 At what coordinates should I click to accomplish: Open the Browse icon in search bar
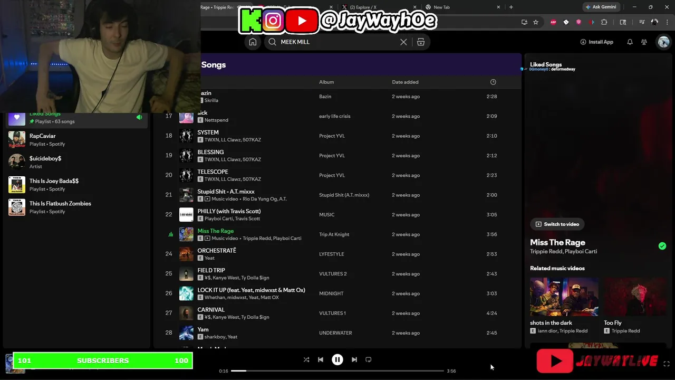(421, 42)
